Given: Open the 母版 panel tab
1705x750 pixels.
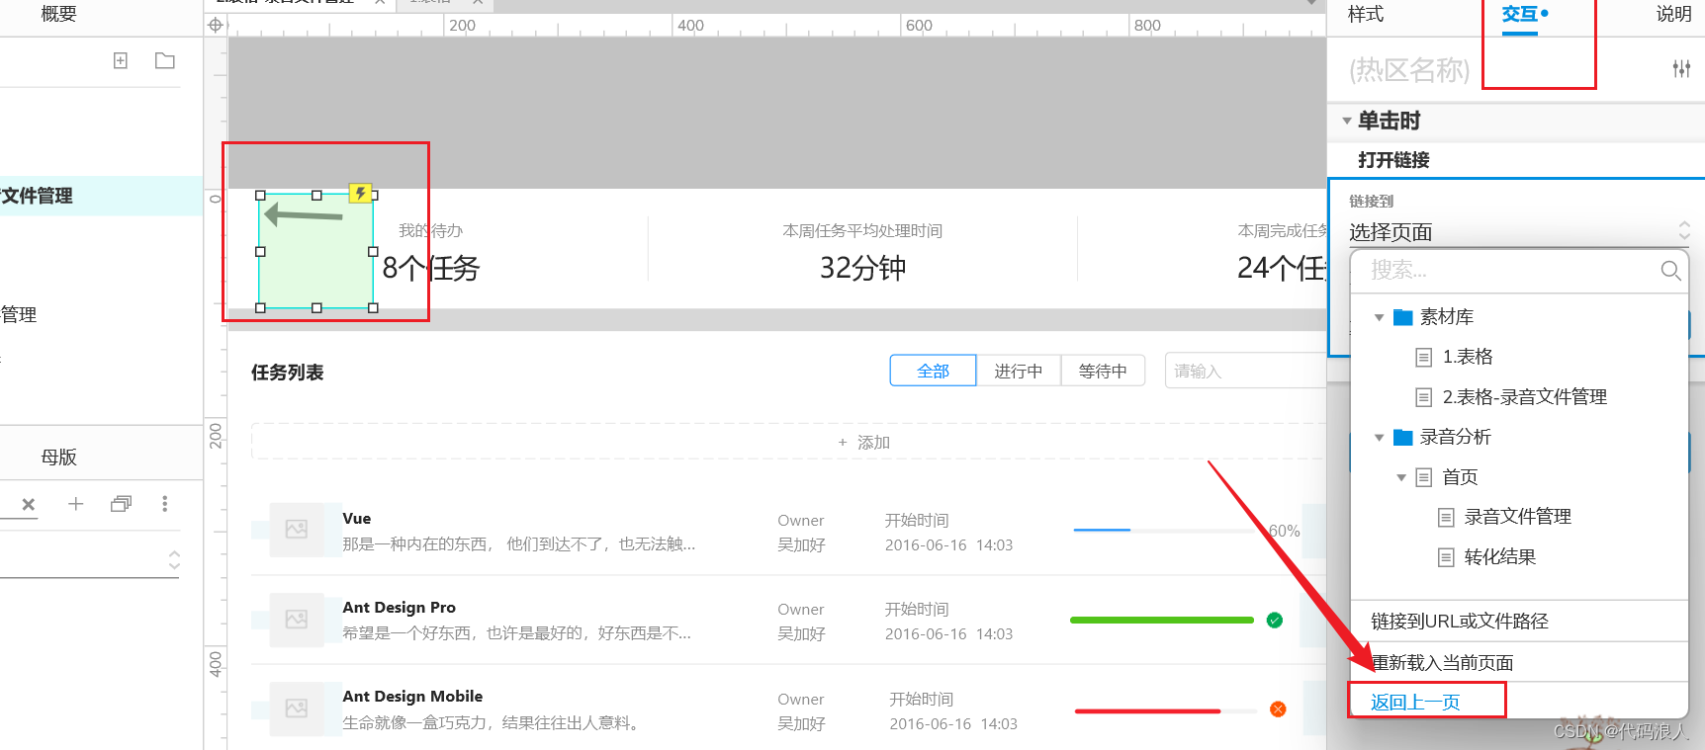Looking at the screenshot, I should pos(58,457).
